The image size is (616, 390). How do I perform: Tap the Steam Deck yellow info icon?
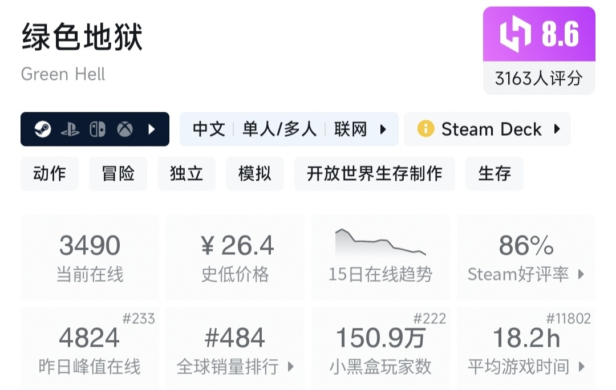[x=425, y=129]
